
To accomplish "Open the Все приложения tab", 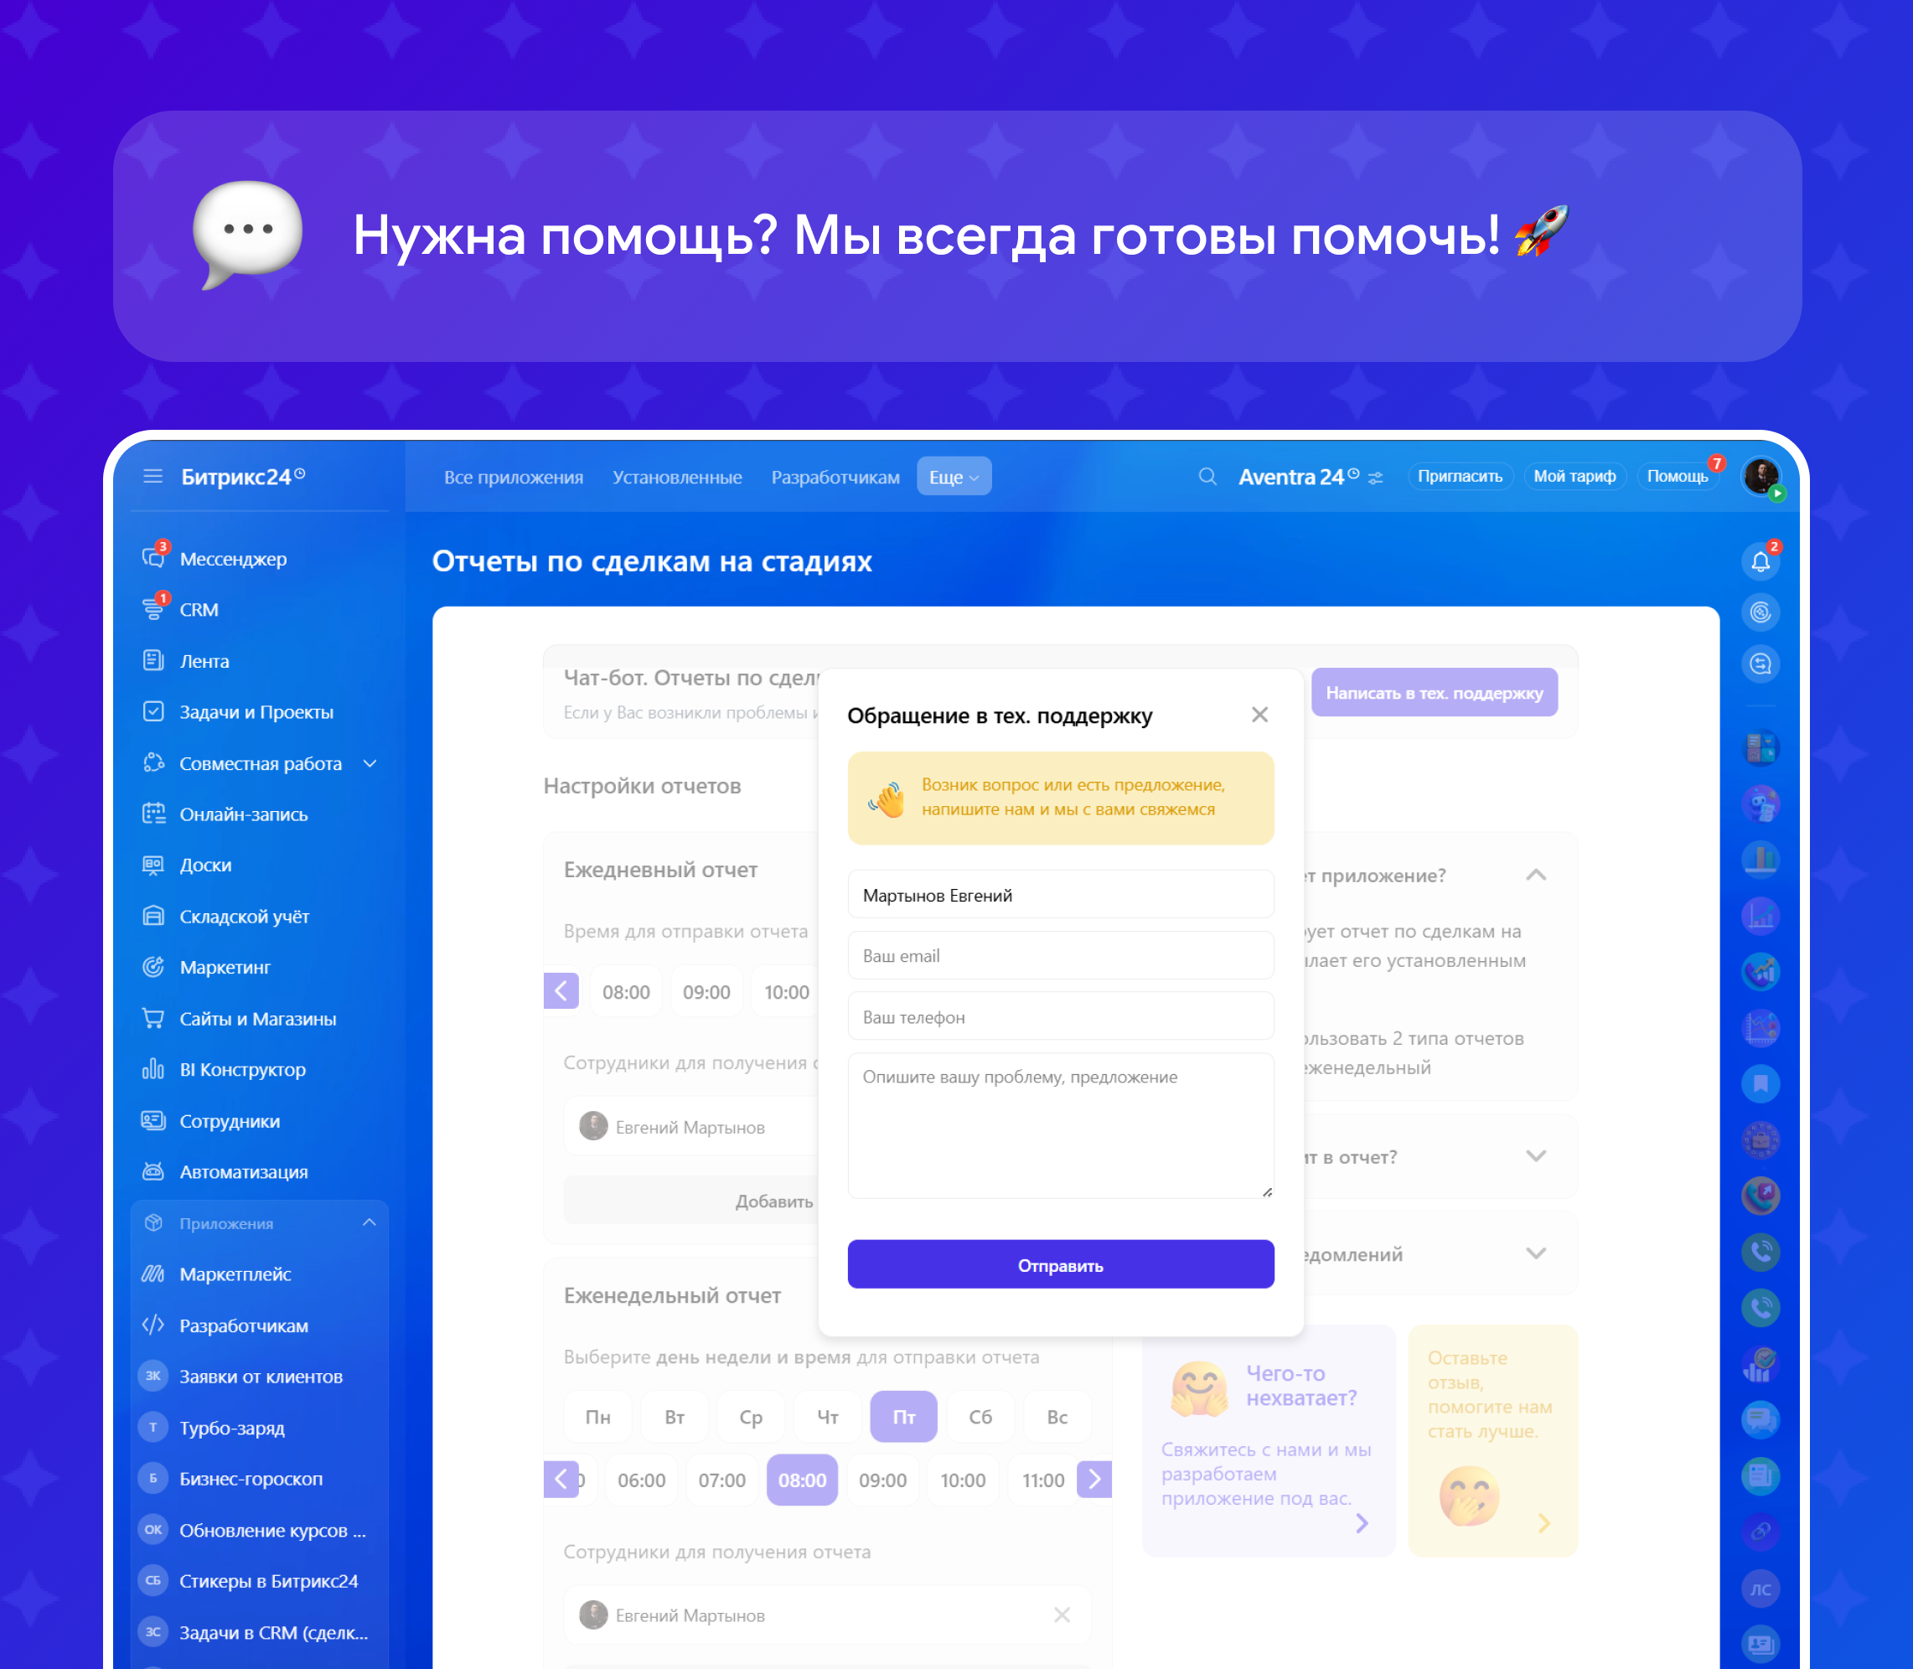I will [x=513, y=477].
